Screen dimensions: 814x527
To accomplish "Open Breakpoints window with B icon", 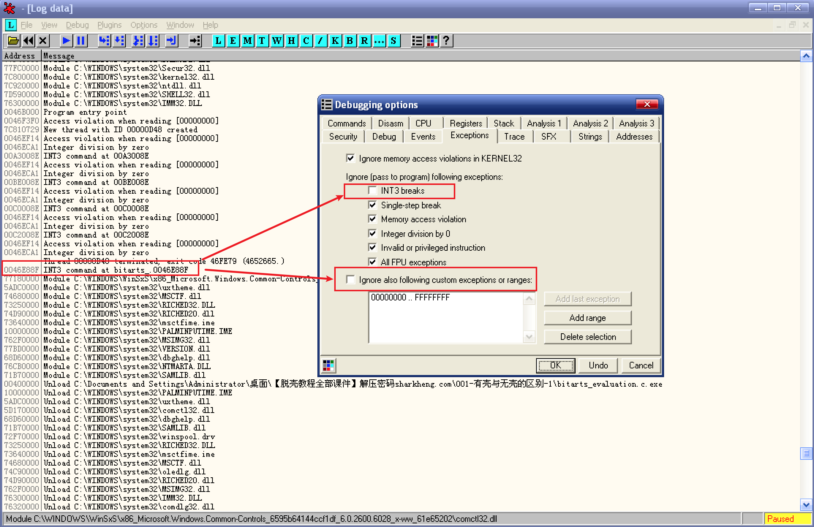I will pos(350,41).
